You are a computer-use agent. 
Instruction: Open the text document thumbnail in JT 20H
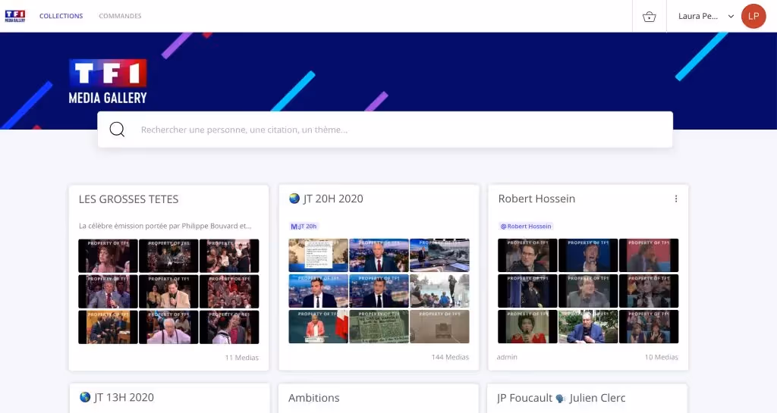[318, 255]
